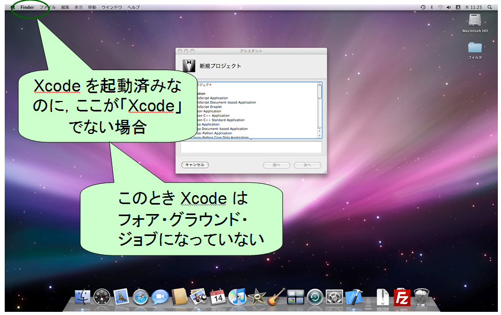Click the 前へ button
Screen dimensions: 501x315
point(276,165)
